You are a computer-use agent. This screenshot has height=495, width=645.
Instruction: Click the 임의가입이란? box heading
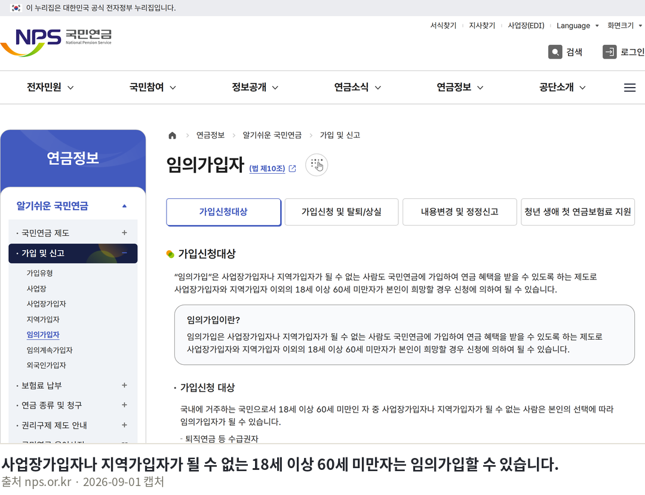point(213,320)
